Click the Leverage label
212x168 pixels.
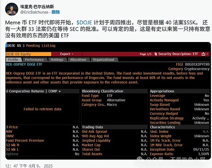pyautogui.click(x=158, y=96)
